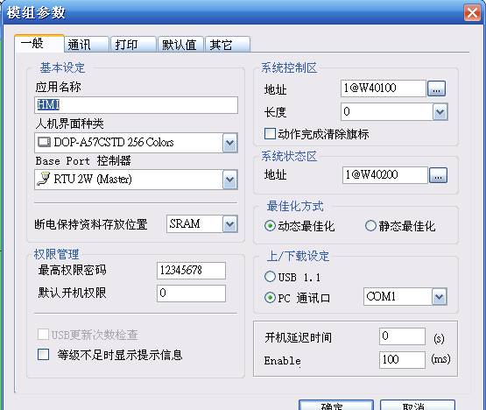
Task: Select 静态最佳化 radio button
Action: coord(370,226)
